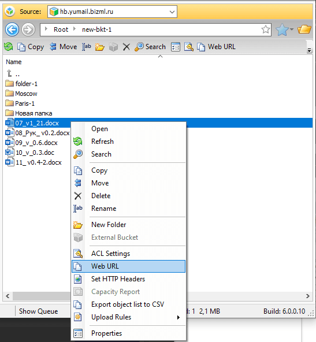Click Root in the breadcrumb path
This screenshot has height=342, width=316.
click(x=61, y=29)
